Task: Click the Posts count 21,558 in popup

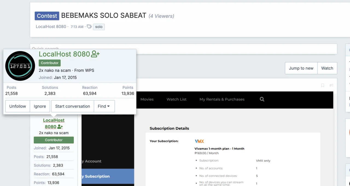Action: [x=11, y=93]
